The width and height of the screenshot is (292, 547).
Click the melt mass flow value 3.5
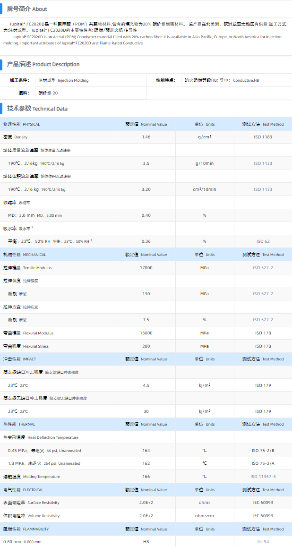[x=146, y=163]
